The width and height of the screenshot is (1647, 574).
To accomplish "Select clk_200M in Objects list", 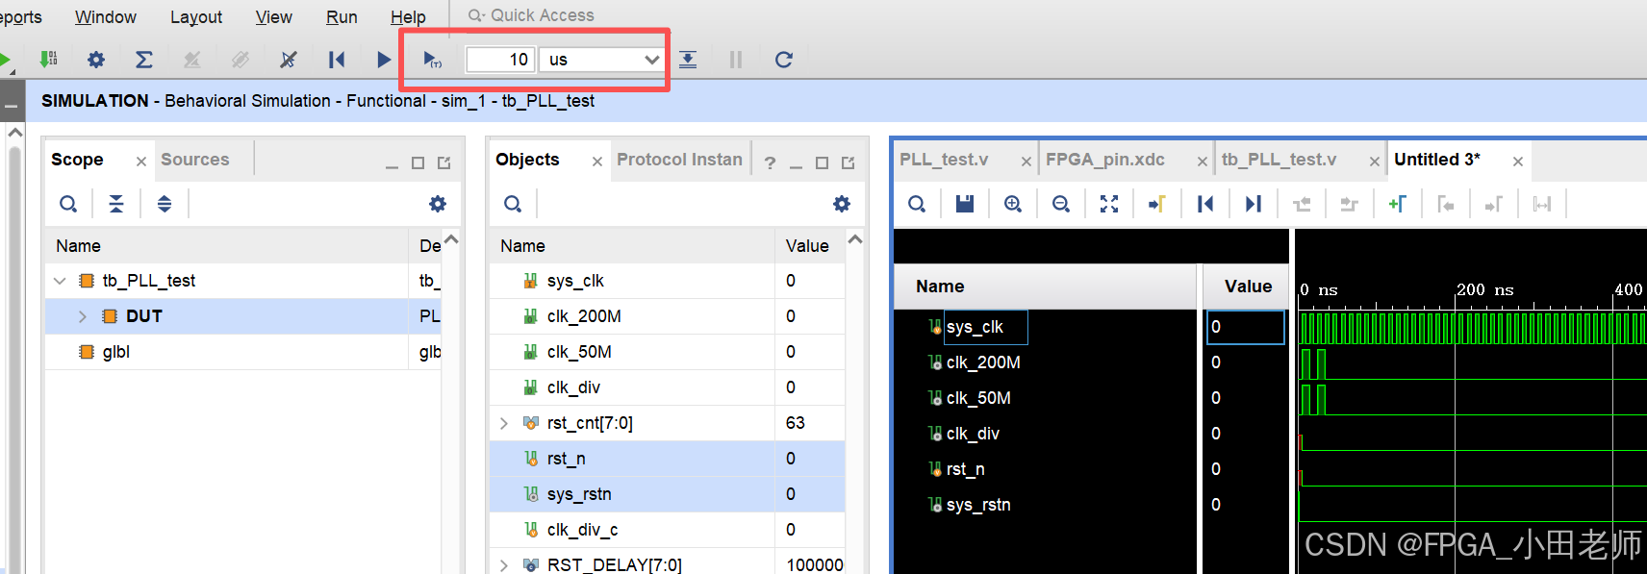I will point(584,316).
